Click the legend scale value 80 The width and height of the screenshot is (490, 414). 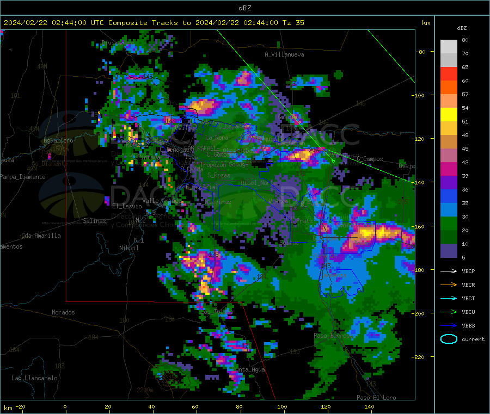coord(465,40)
